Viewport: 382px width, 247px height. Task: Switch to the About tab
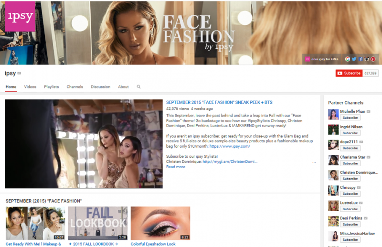[123, 87]
